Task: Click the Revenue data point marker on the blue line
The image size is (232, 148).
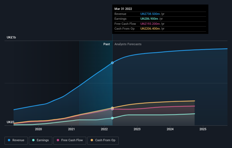Action: tap(112, 63)
